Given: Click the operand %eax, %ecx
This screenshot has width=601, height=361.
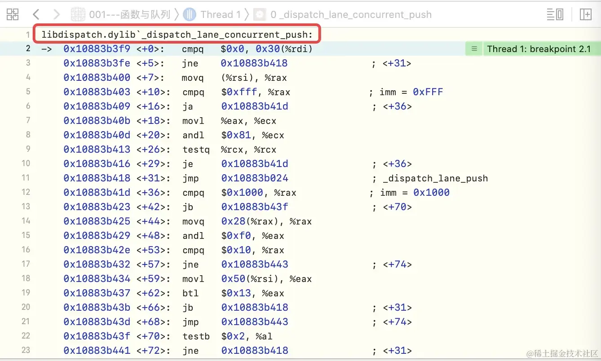Looking at the screenshot, I should click(248, 121).
